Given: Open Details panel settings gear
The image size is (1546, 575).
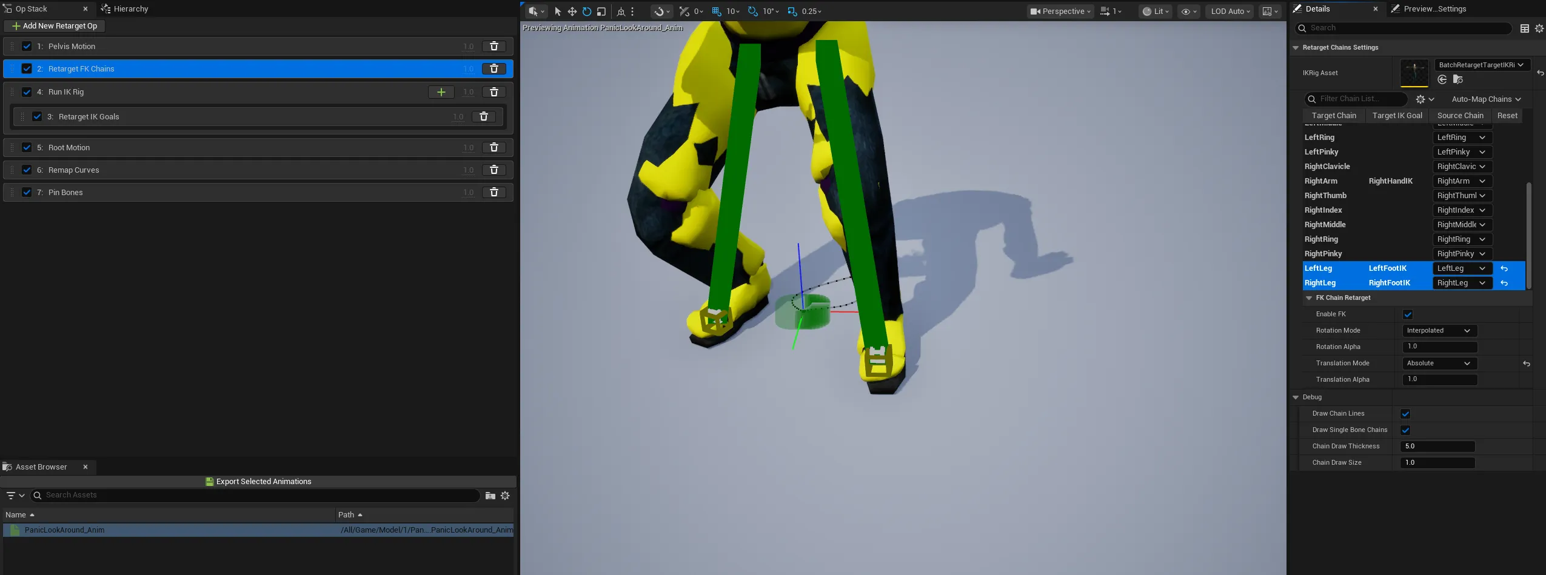Looking at the screenshot, I should point(1539,28).
